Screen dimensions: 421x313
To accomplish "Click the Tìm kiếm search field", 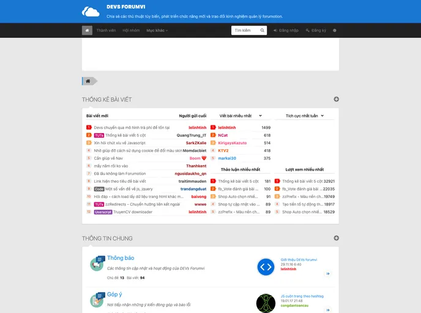I will pyautogui.click(x=244, y=30).
